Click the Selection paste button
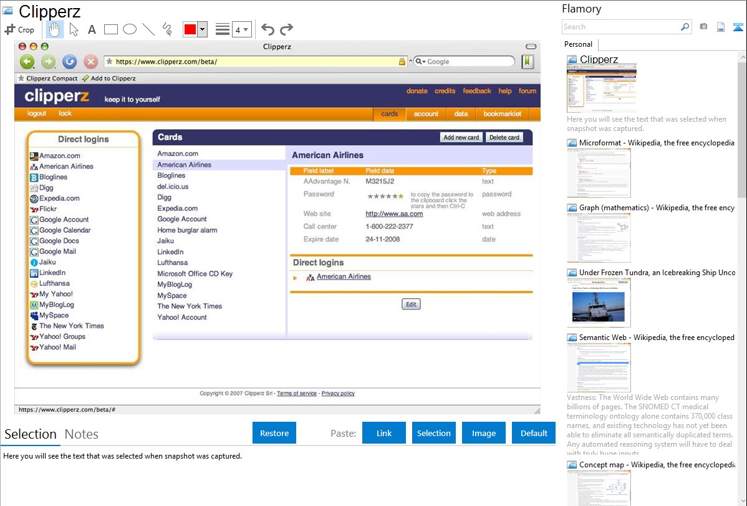747x506 pixels. [433, 433]
